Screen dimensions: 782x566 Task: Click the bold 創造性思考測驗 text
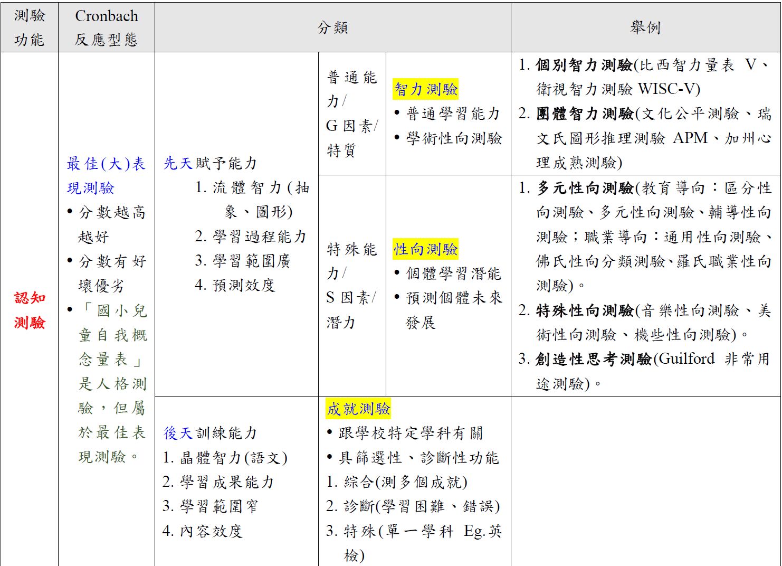(593, 359)
